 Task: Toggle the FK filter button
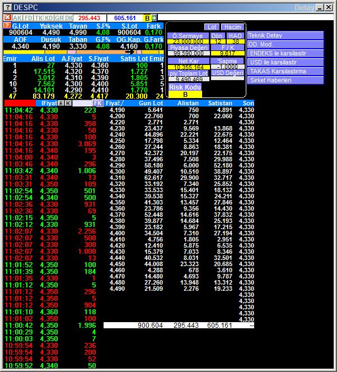tap(98, 104)
